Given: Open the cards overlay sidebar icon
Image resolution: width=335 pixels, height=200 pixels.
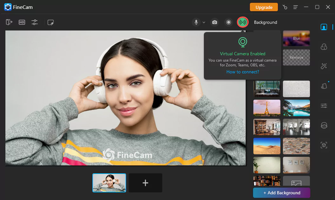Looking at the screenshot, I should (x=324, y=86).
